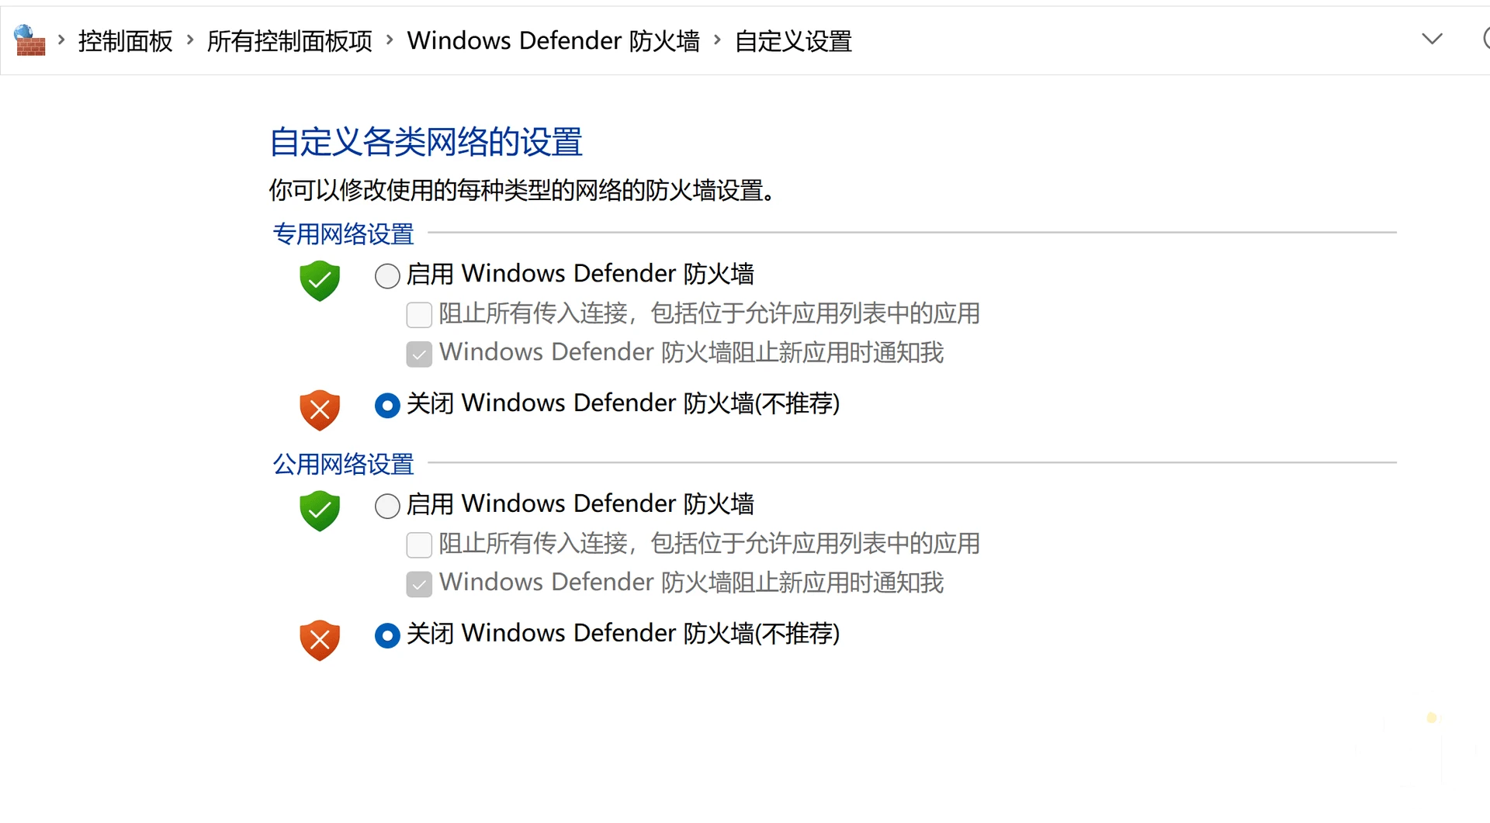1490x823 pixels.
Task: Click green shield under 公用网络设置
Action: pos(320,511)
